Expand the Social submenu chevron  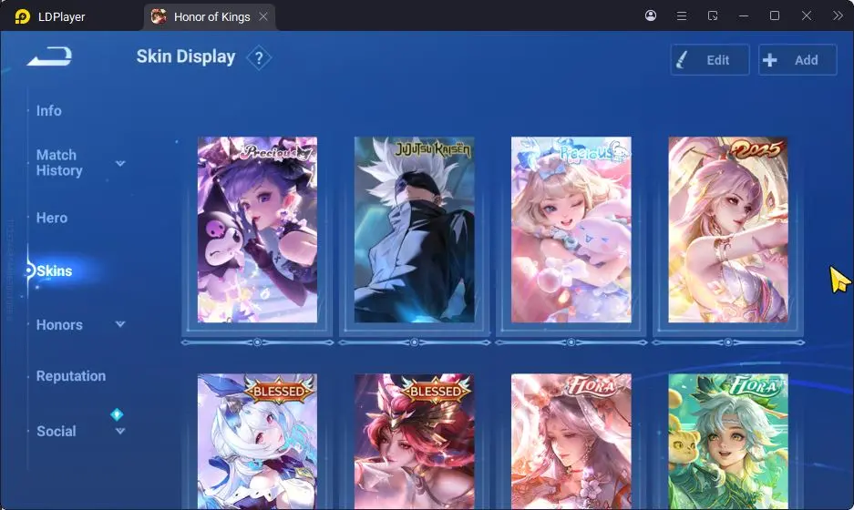tap(120, 431)
